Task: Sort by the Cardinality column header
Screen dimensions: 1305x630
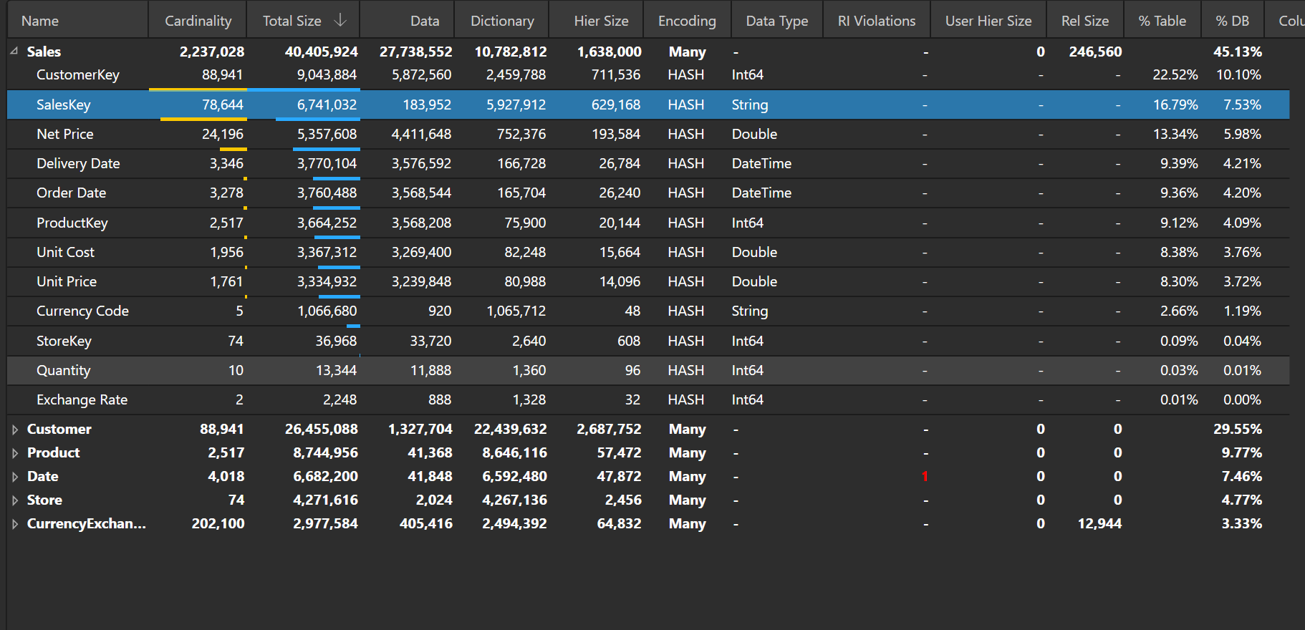Action: [x=198, y=21]
